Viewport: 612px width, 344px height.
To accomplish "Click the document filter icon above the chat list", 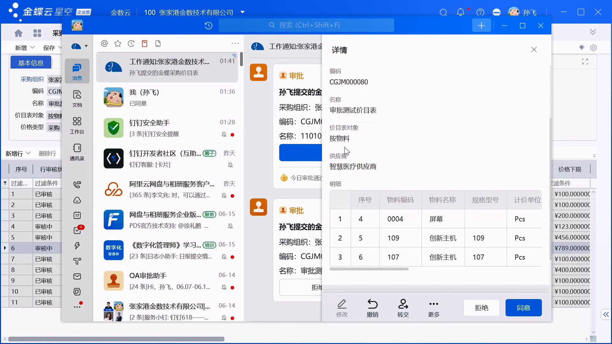I will coord(158,44).
